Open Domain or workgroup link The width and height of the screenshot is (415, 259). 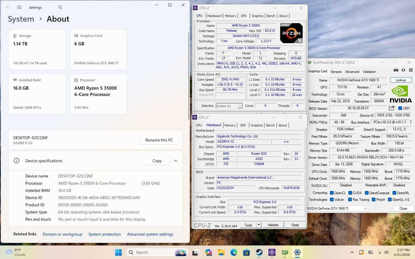coord(63,234)
